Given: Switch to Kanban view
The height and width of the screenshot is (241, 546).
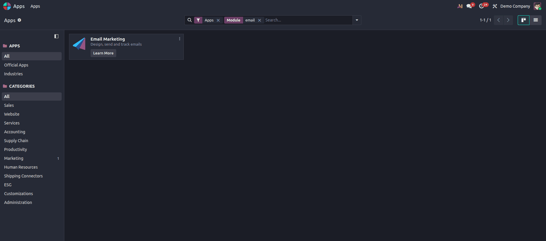Looking at the screenshot, I should (x=524, y=20).
